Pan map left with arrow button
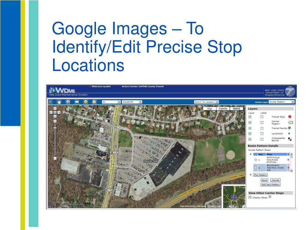307x230 pixels. [51, 112]
